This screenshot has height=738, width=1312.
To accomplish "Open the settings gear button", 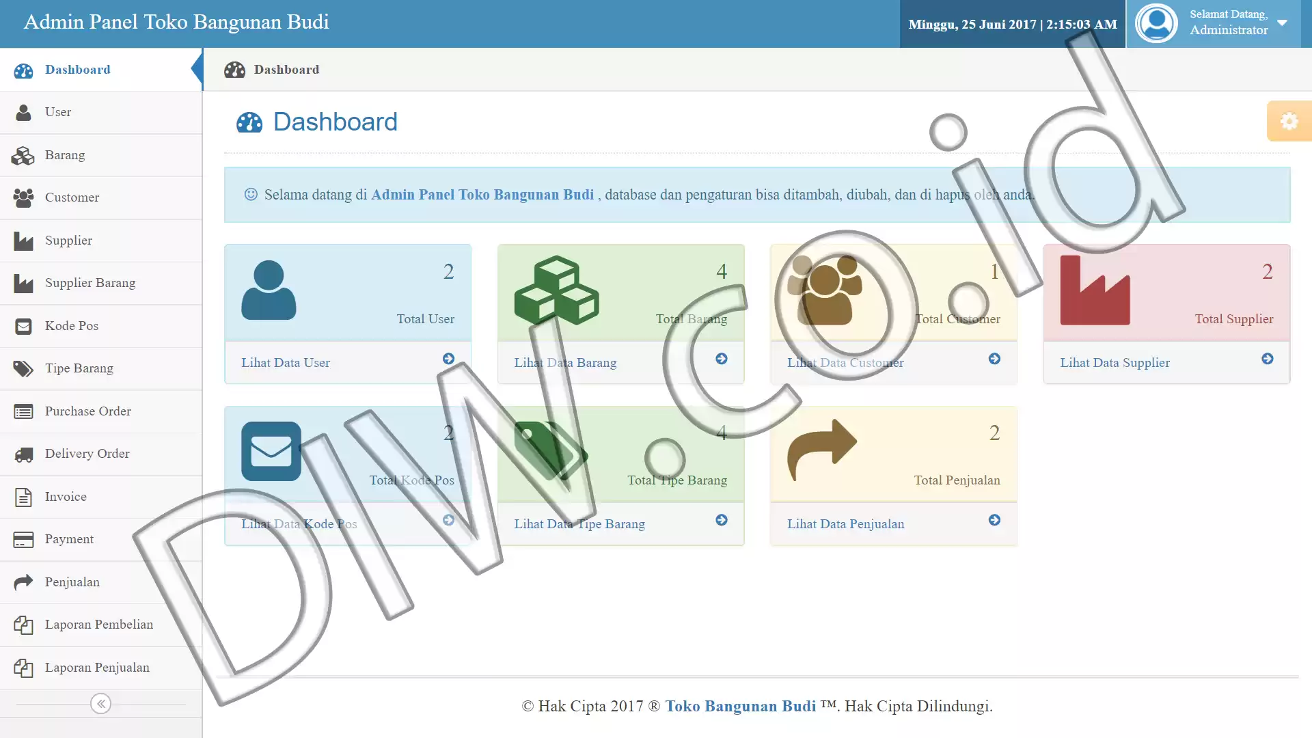I will coord(1289,121).
